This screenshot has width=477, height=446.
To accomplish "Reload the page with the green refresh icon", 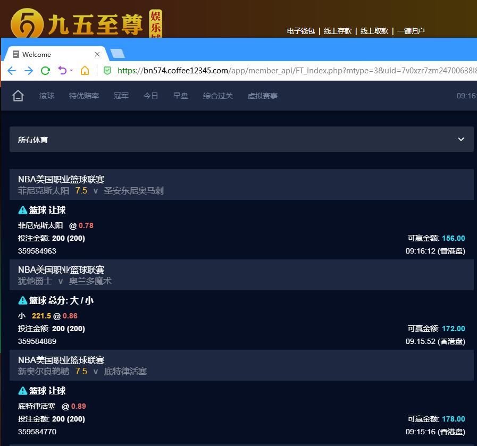I will coord(46,71).
